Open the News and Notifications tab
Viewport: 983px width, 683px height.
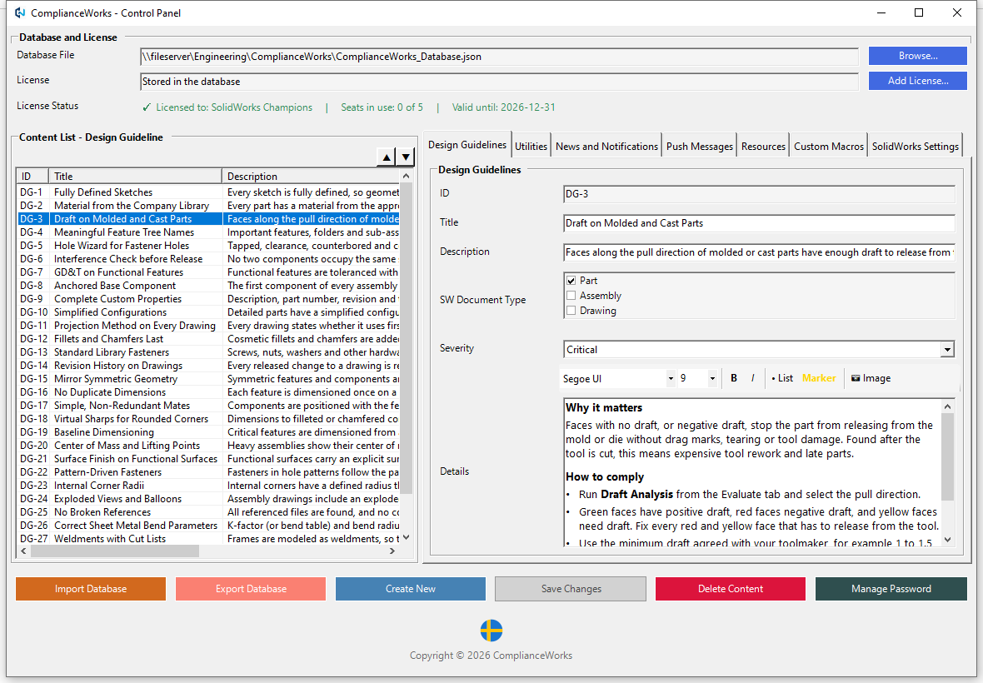point(606,147)
